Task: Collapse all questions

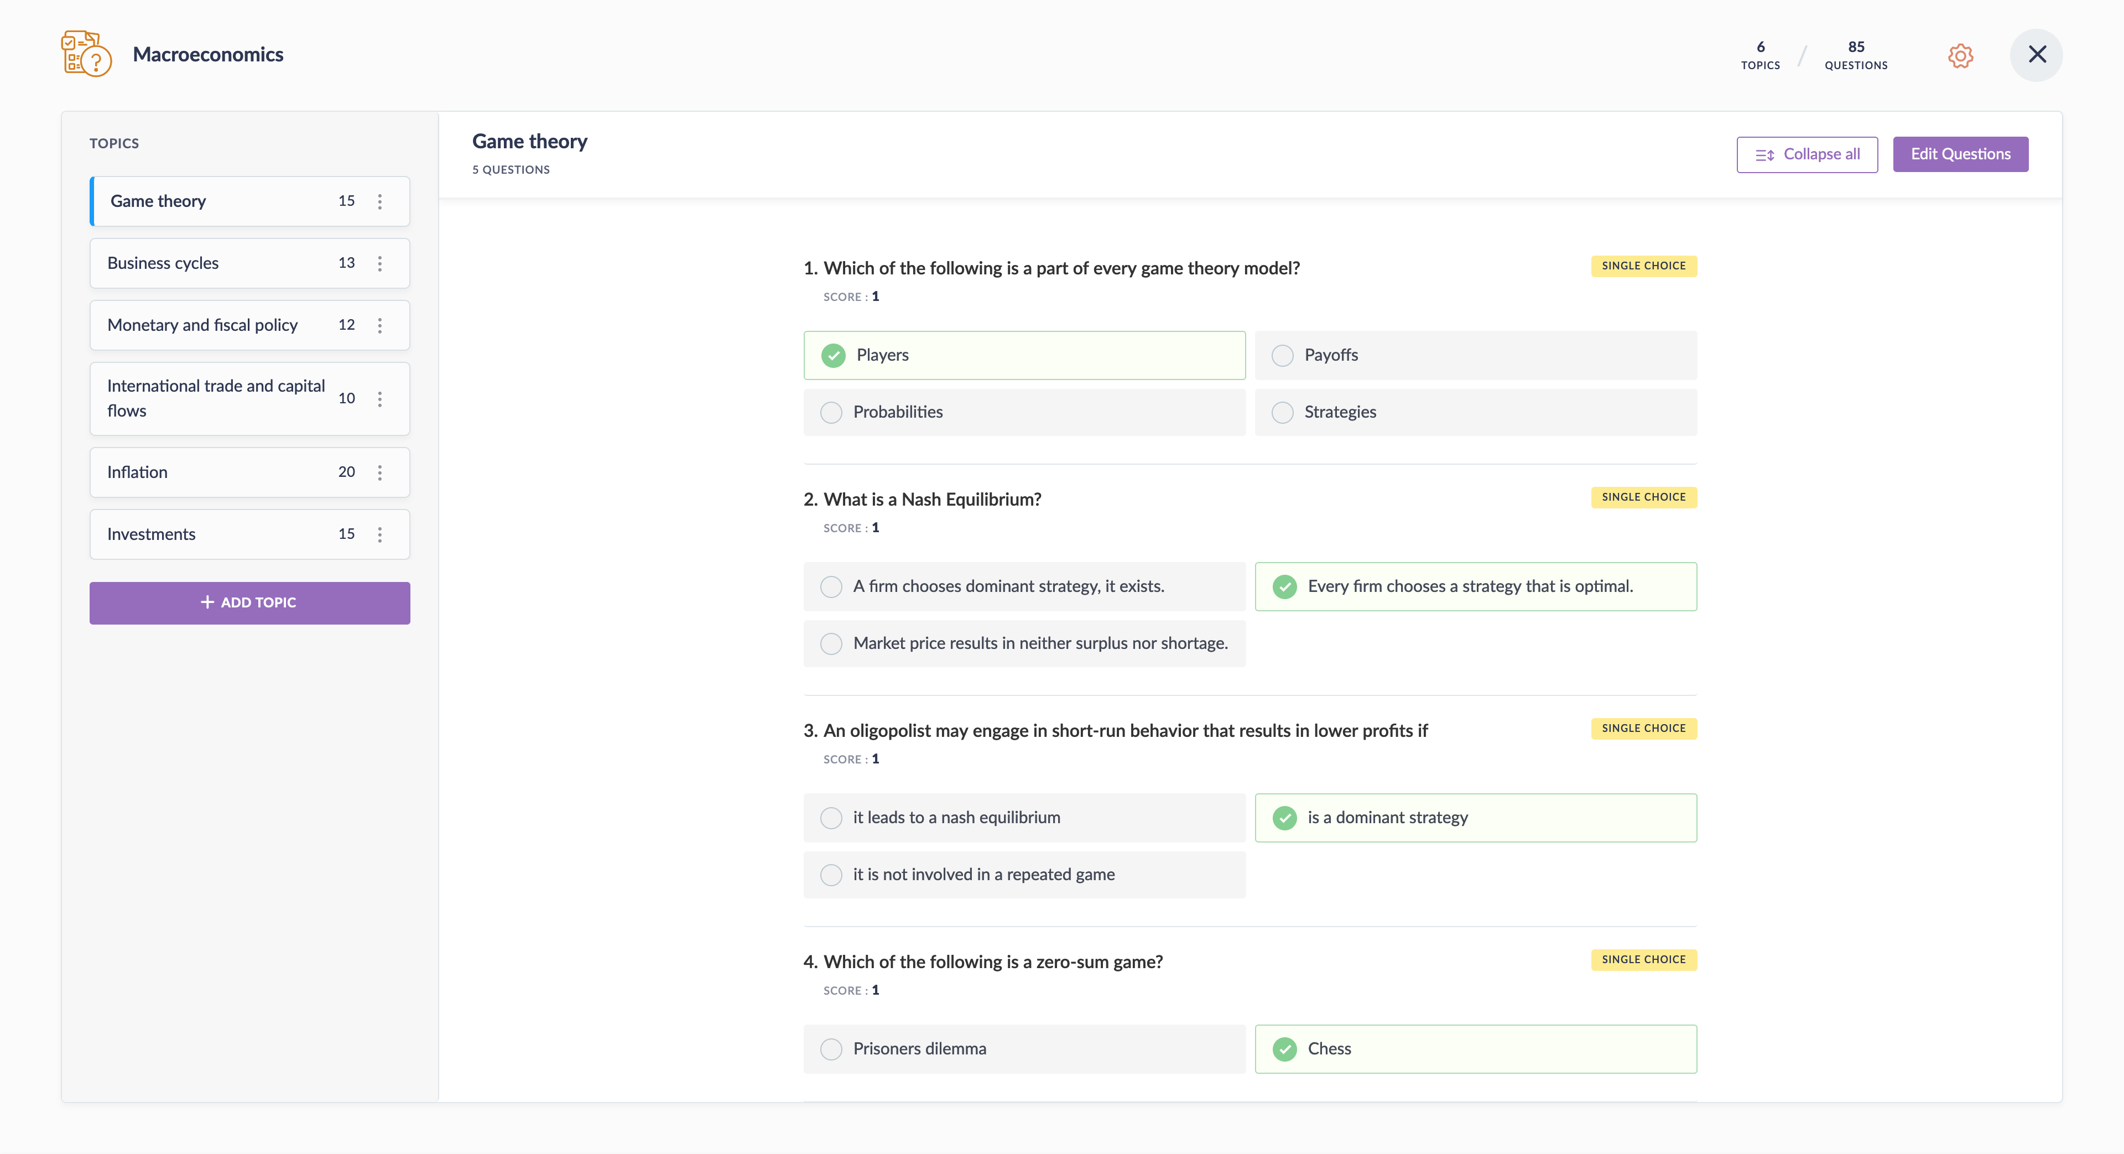Action: pyautogui.click(x=1807, y=154)
